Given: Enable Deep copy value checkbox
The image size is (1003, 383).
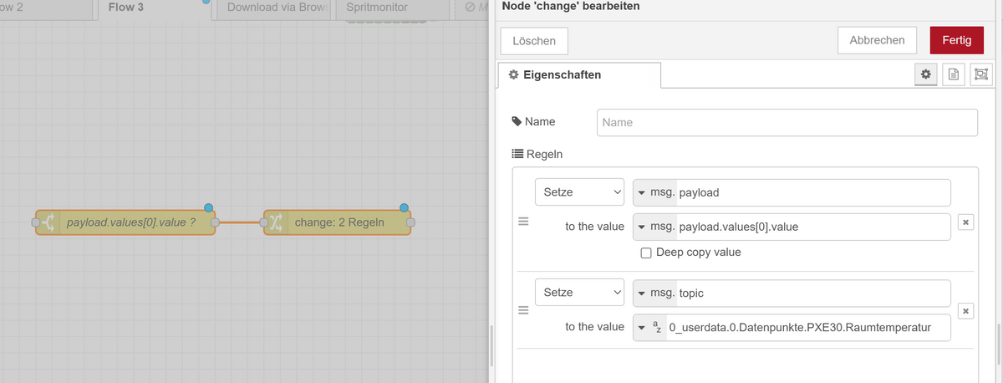Looking at the screenshot, I should (x=645, y=253).
